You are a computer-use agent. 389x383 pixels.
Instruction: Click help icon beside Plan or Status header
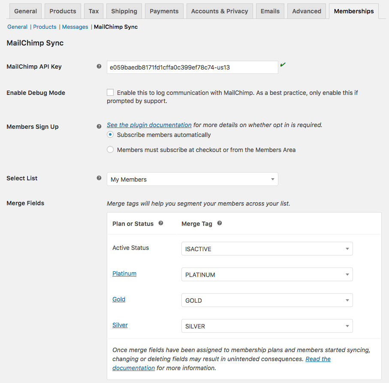point(161,223)
